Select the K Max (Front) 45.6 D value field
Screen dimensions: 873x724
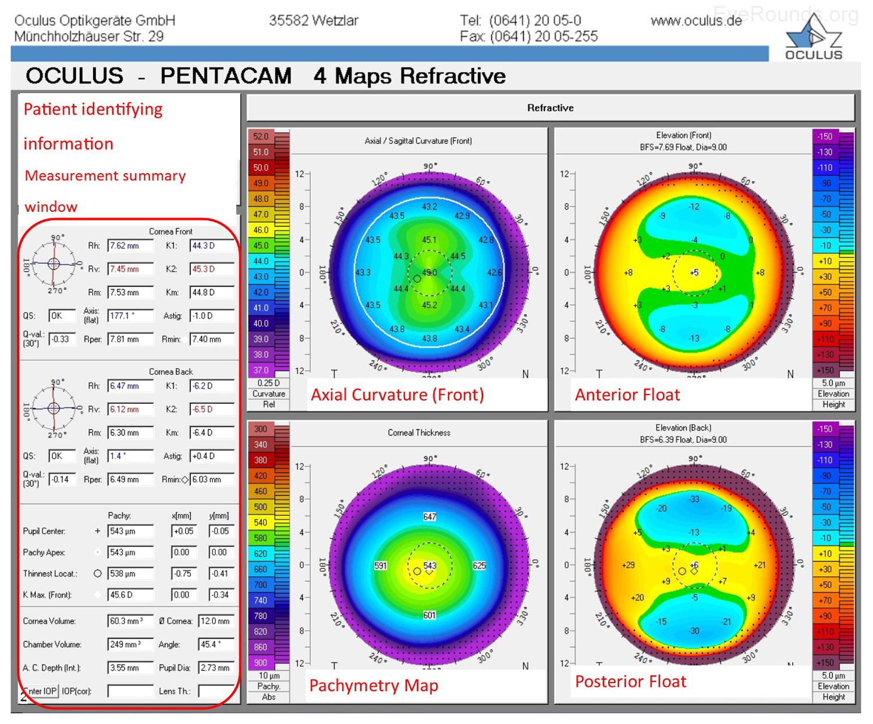point(130,595)
